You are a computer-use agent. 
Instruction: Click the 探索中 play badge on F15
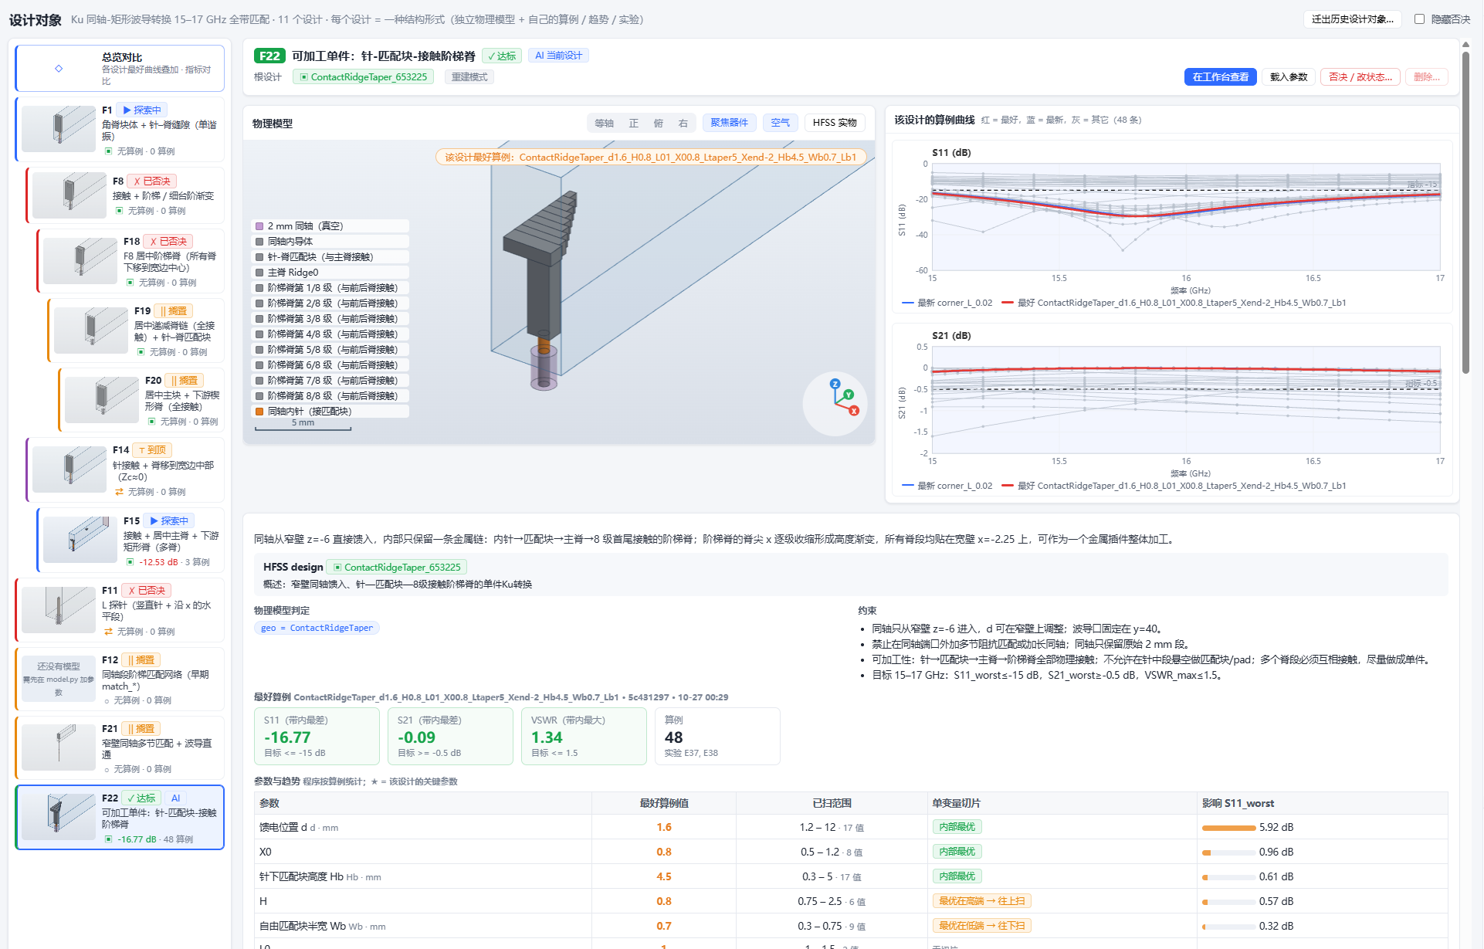pos(170,521)
